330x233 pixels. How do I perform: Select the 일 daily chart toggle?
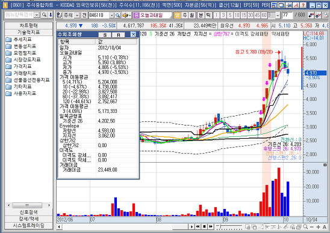click(x=178, y=15)
